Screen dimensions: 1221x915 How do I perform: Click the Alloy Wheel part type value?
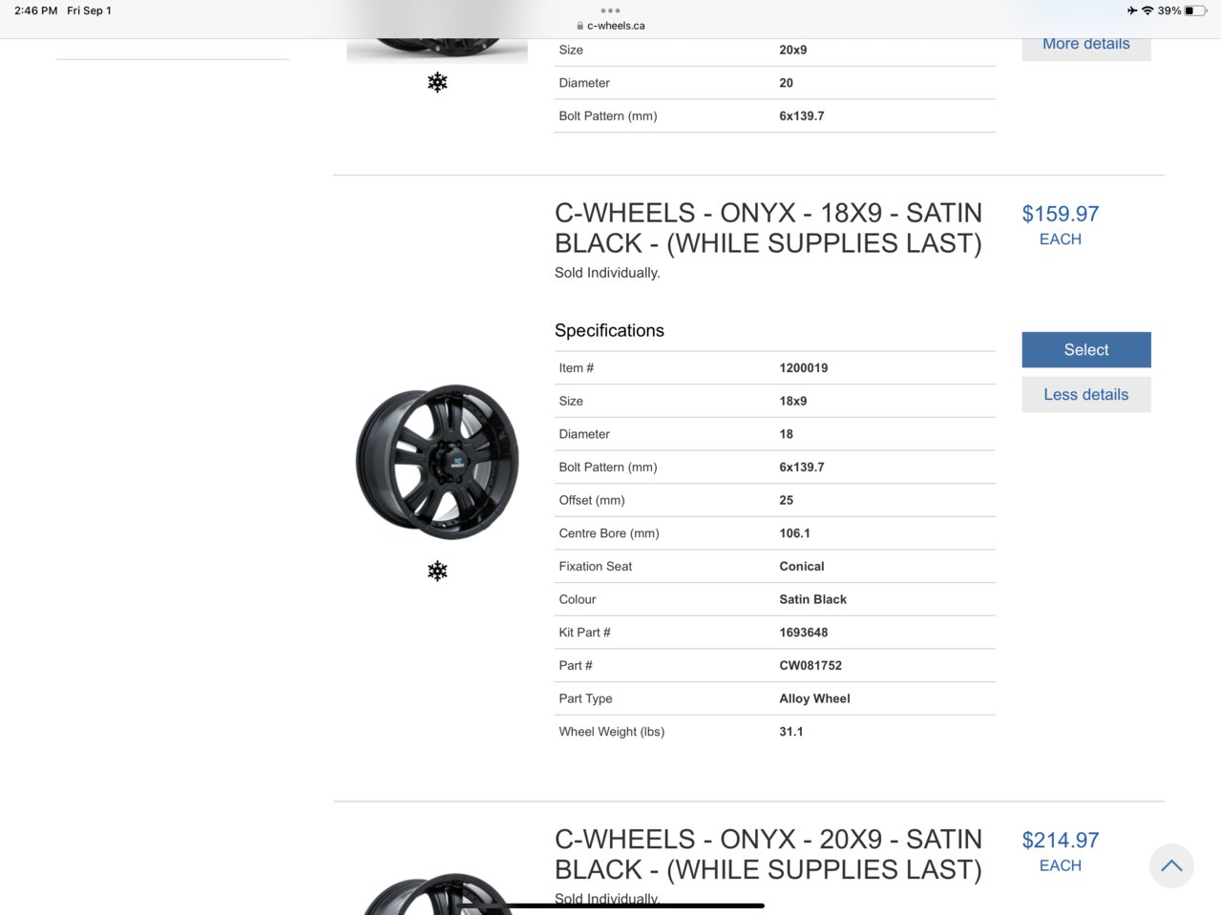(814, 698)
